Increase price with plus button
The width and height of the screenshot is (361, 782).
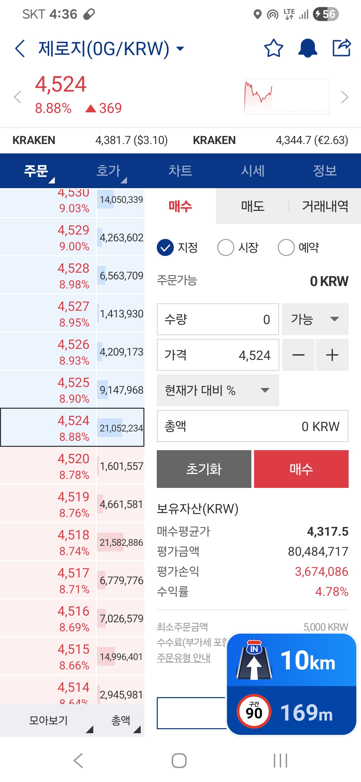[x=332, y=355]
